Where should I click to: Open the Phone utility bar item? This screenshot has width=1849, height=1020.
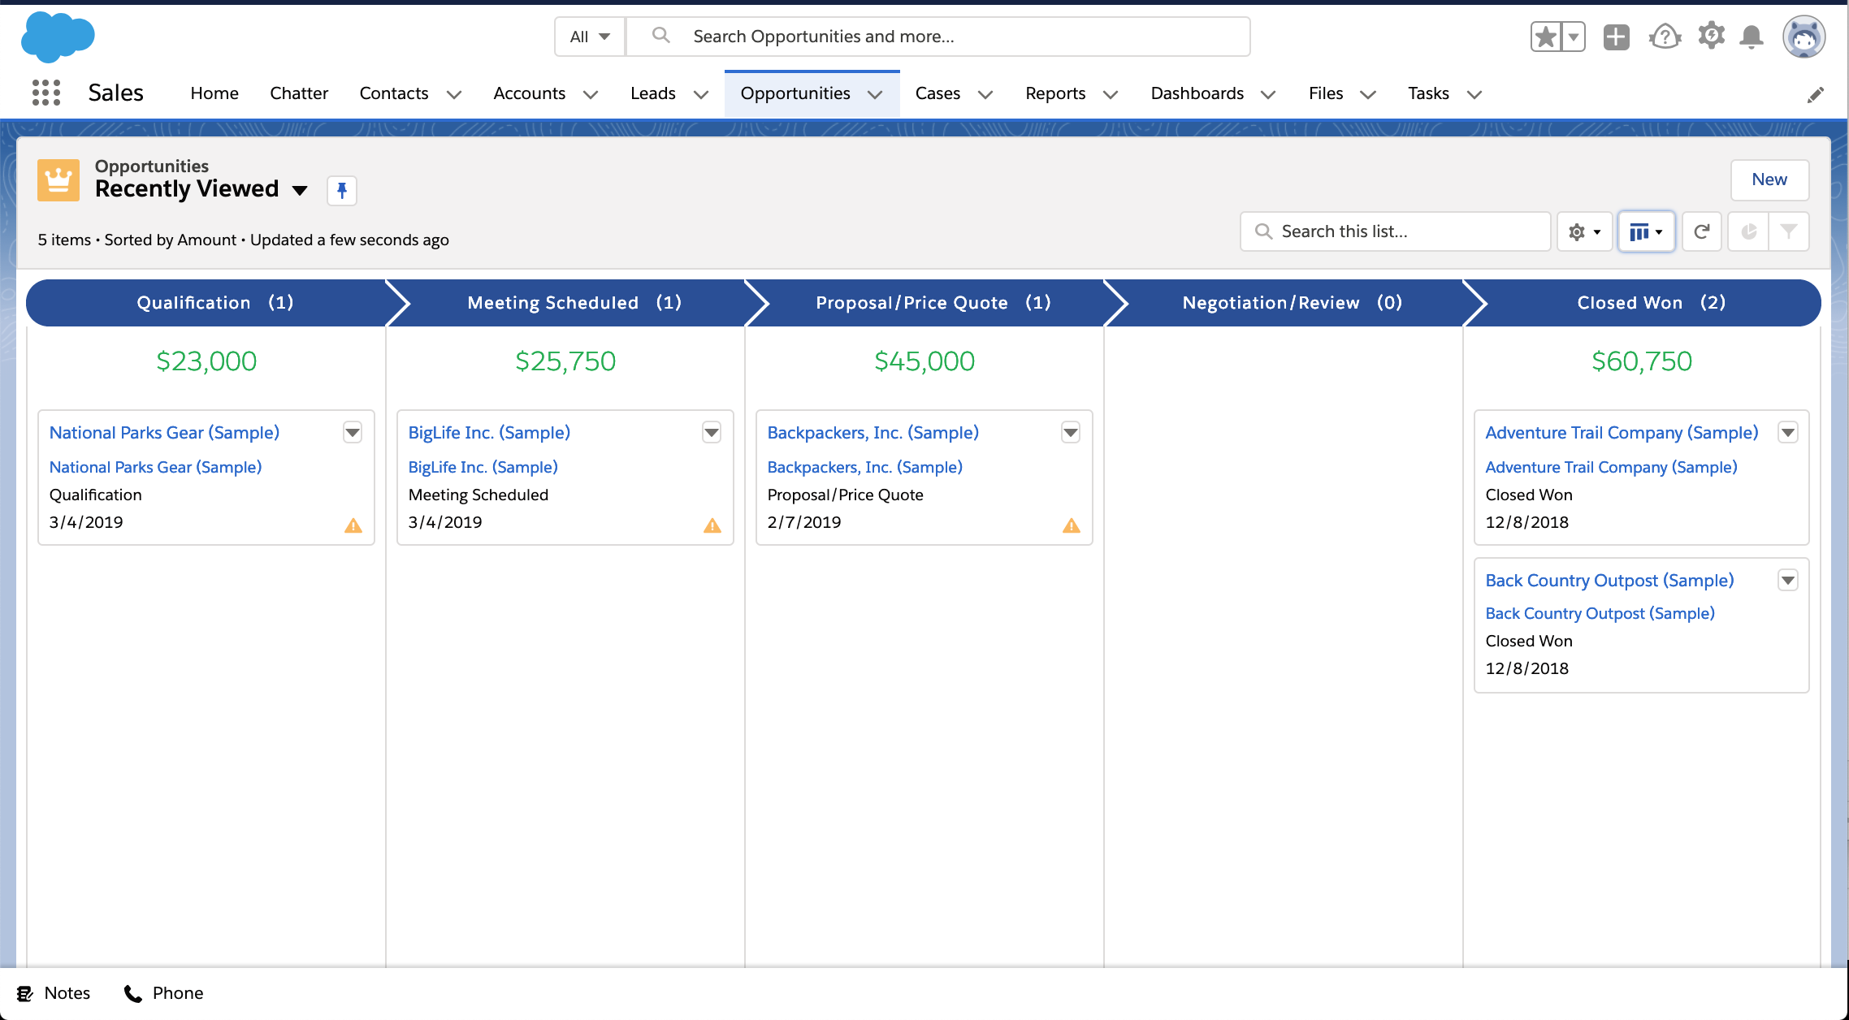[163, 993]
